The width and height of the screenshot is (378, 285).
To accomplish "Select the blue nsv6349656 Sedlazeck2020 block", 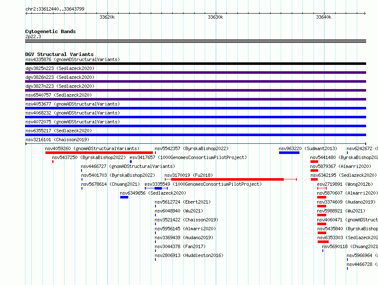I will coord(124,197).
